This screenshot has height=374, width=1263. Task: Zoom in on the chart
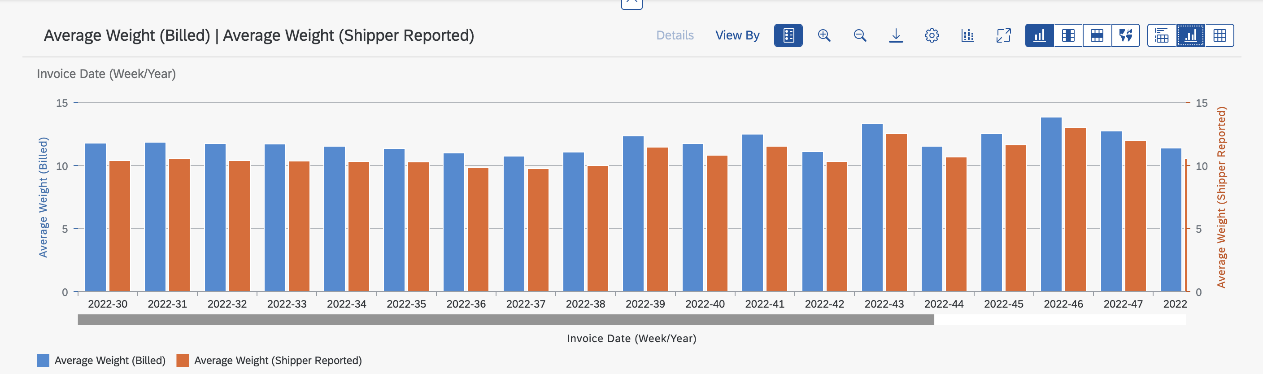click(x=824, y=35)
